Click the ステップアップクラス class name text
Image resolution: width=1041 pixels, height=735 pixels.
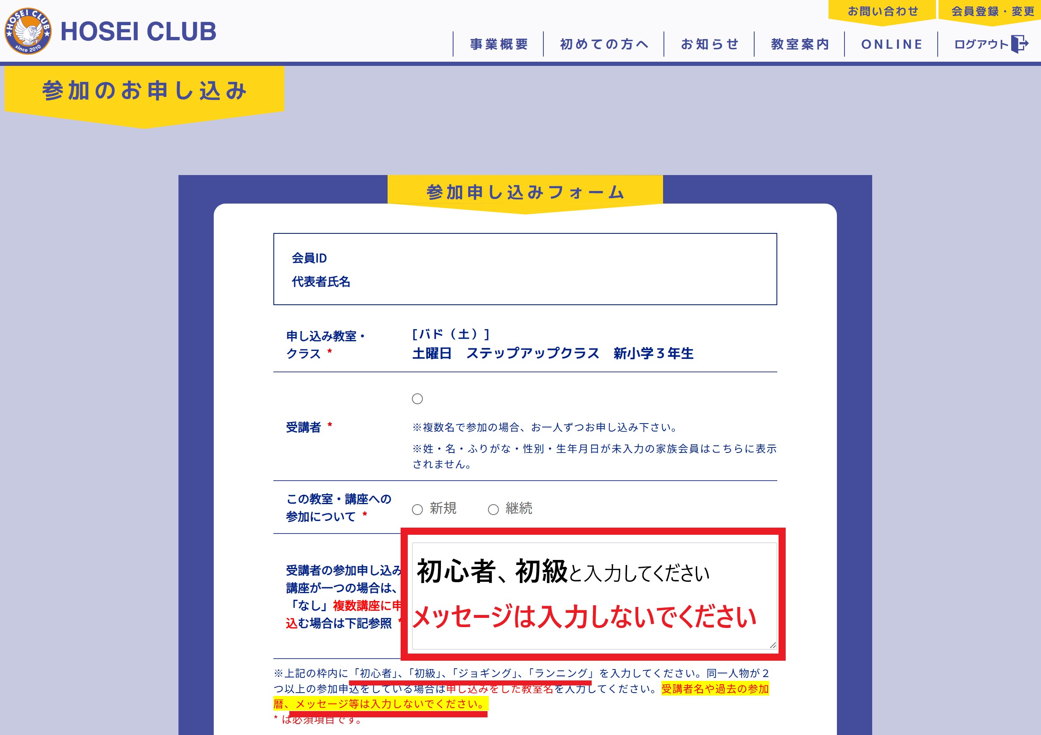532,353
